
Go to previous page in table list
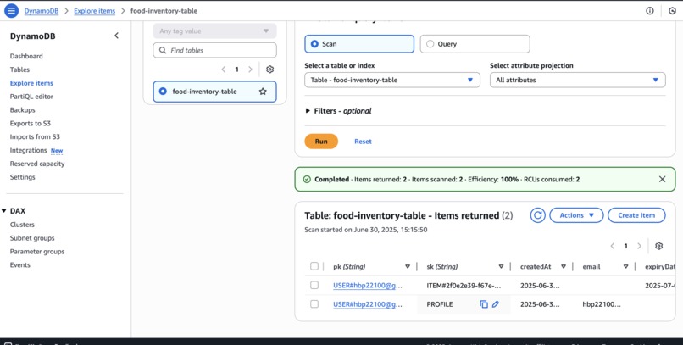[x=224, y=70]
